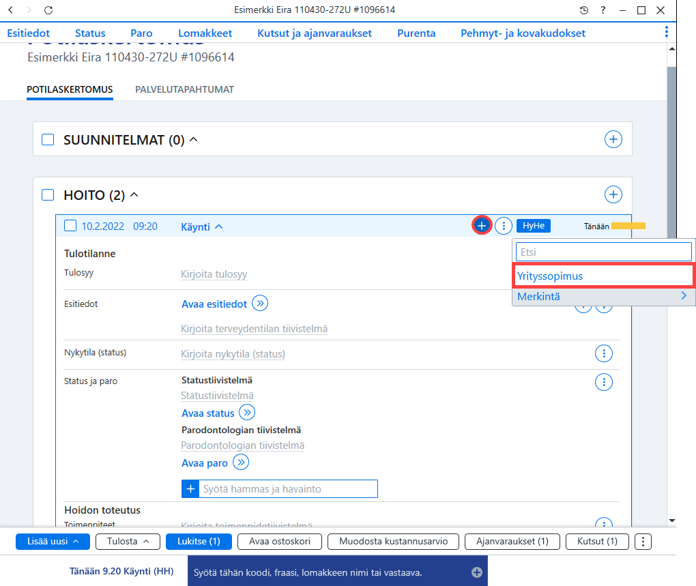Screen dimensions: 696x586
Task: Open Ajanvaraukset (1) button
Action: point(512,542)
